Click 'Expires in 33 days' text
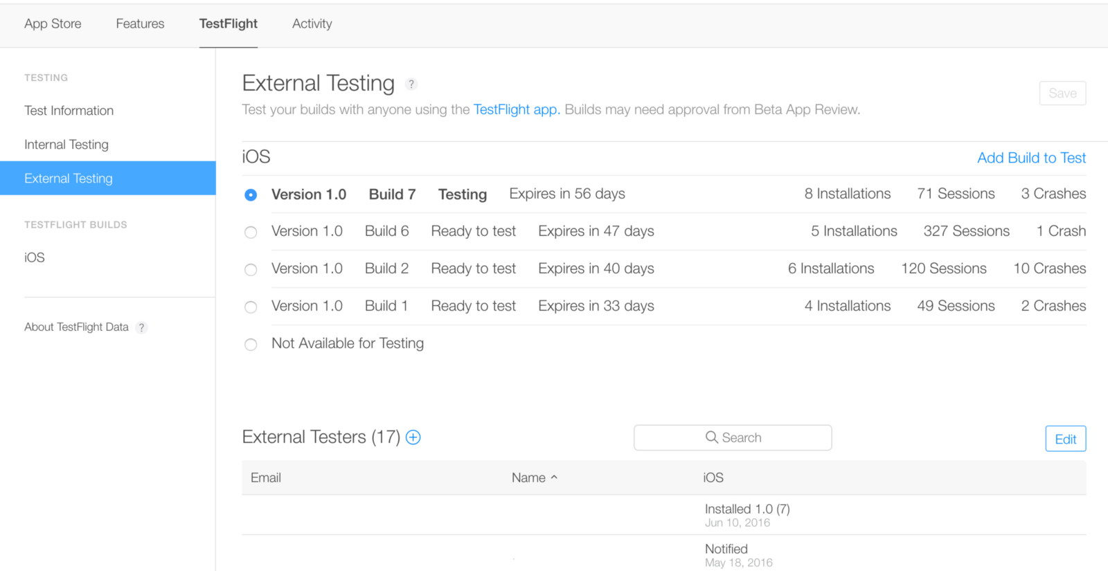 pos(596,306)
